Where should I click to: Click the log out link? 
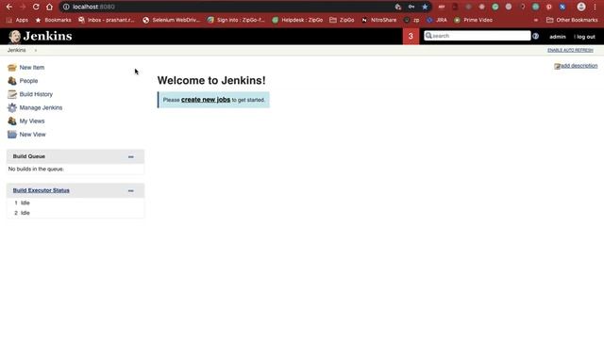pyautogui.click(x=586, y=37)
